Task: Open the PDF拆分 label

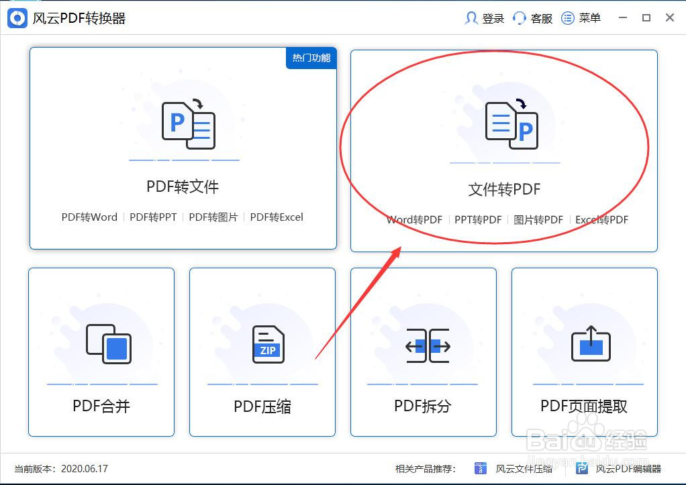Action: click(x=423, y=407)
